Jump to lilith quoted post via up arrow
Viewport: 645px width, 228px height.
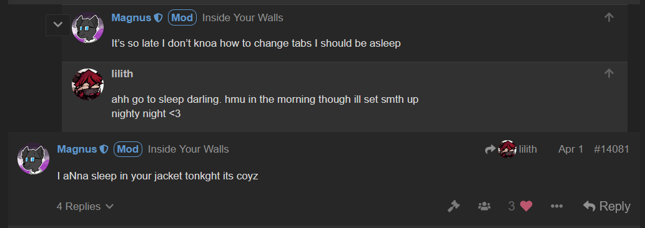(609, 74)
